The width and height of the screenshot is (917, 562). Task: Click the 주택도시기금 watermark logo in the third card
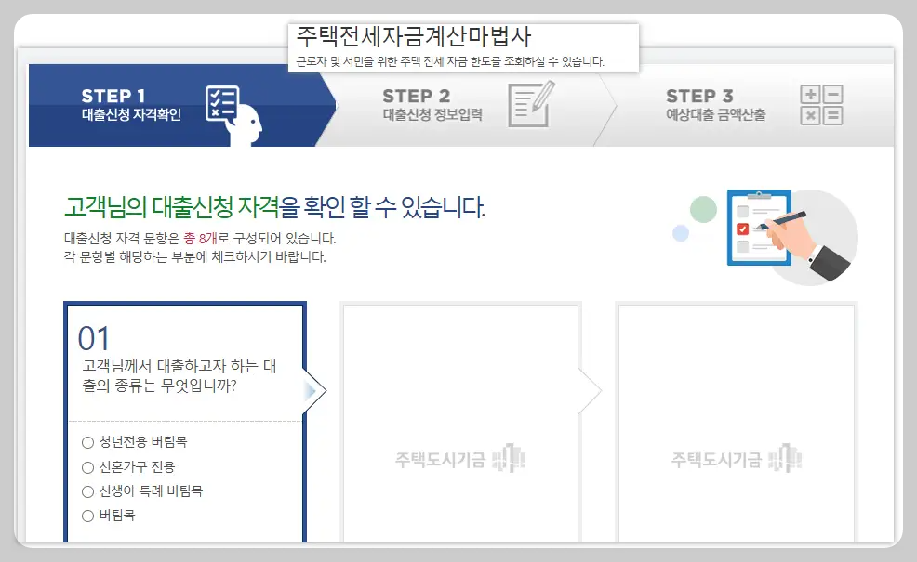(732, 456)
